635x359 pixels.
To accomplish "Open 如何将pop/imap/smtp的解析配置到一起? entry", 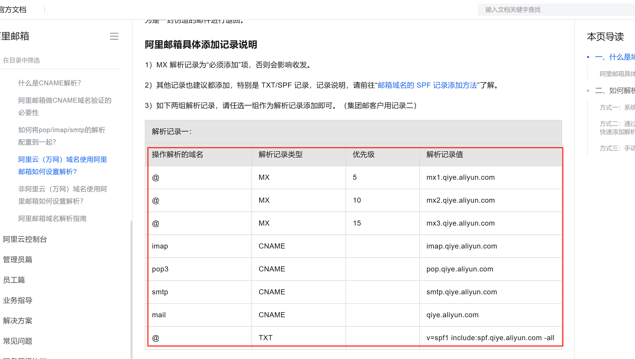I will point(62,136).
